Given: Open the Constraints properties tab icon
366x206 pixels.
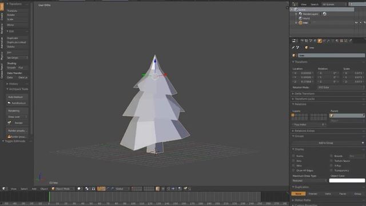Looking at the screenshot, I should (324, 41).
